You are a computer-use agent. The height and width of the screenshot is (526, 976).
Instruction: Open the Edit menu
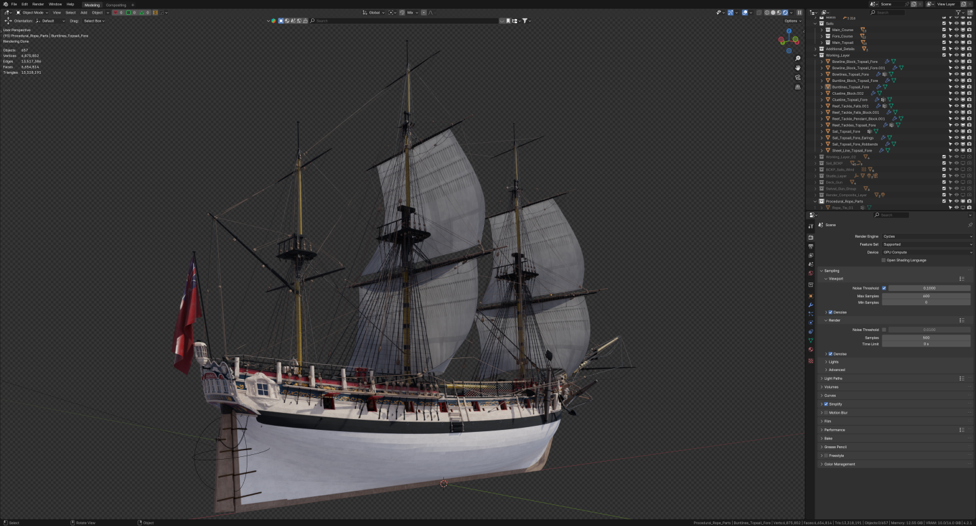click(24, 4)
